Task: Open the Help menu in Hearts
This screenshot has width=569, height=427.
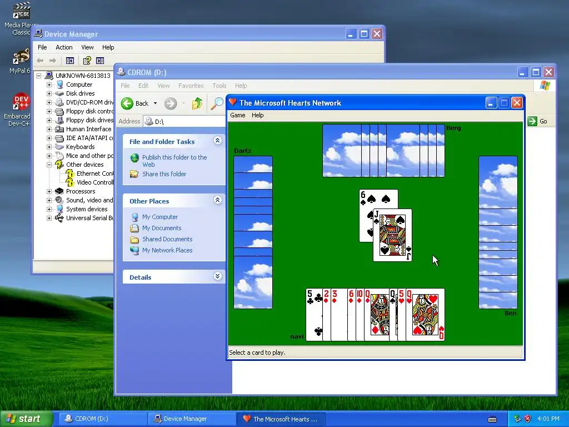Action: [x=258, y=115]
